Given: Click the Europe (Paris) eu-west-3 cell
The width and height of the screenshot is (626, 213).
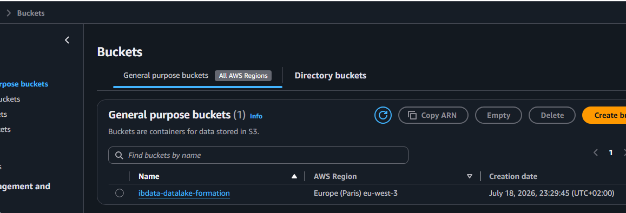Looking at the screenshot, I should click(x=355, y=194).
